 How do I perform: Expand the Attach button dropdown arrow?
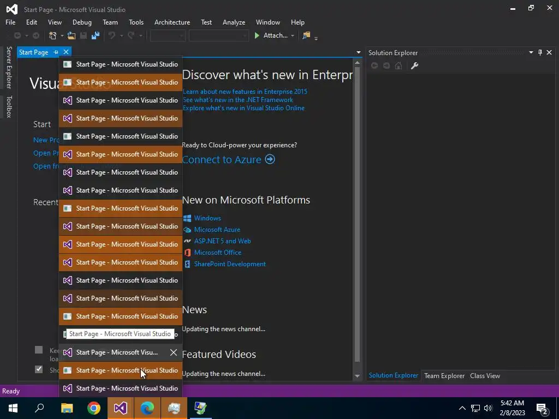pos(293,35)
